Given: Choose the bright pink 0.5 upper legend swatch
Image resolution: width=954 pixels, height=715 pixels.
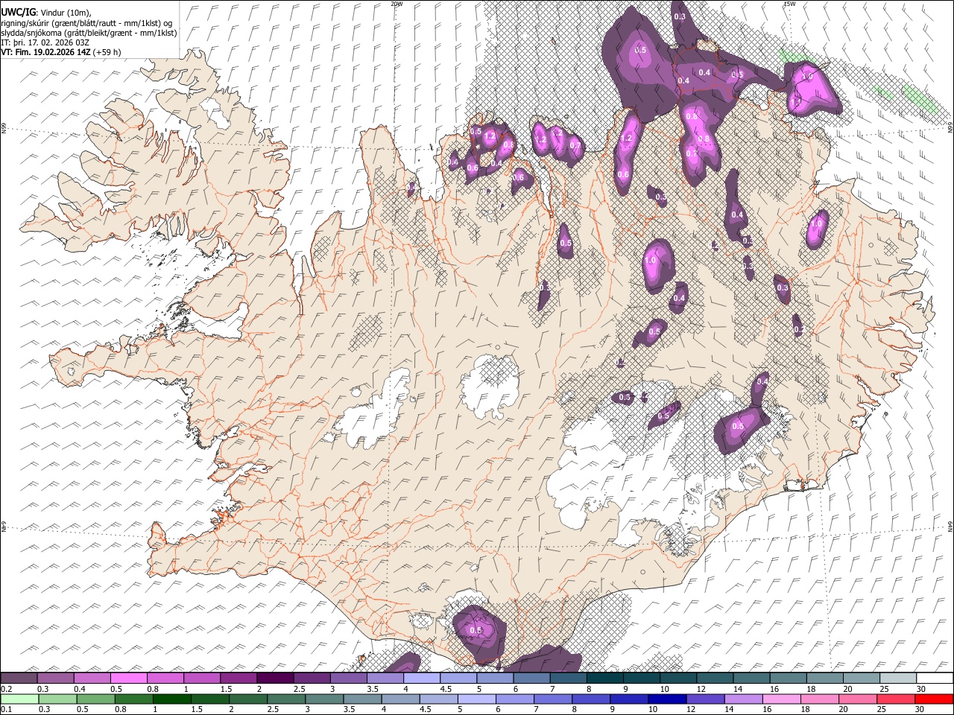Looking at the screenshot, I should coord(129,678).
